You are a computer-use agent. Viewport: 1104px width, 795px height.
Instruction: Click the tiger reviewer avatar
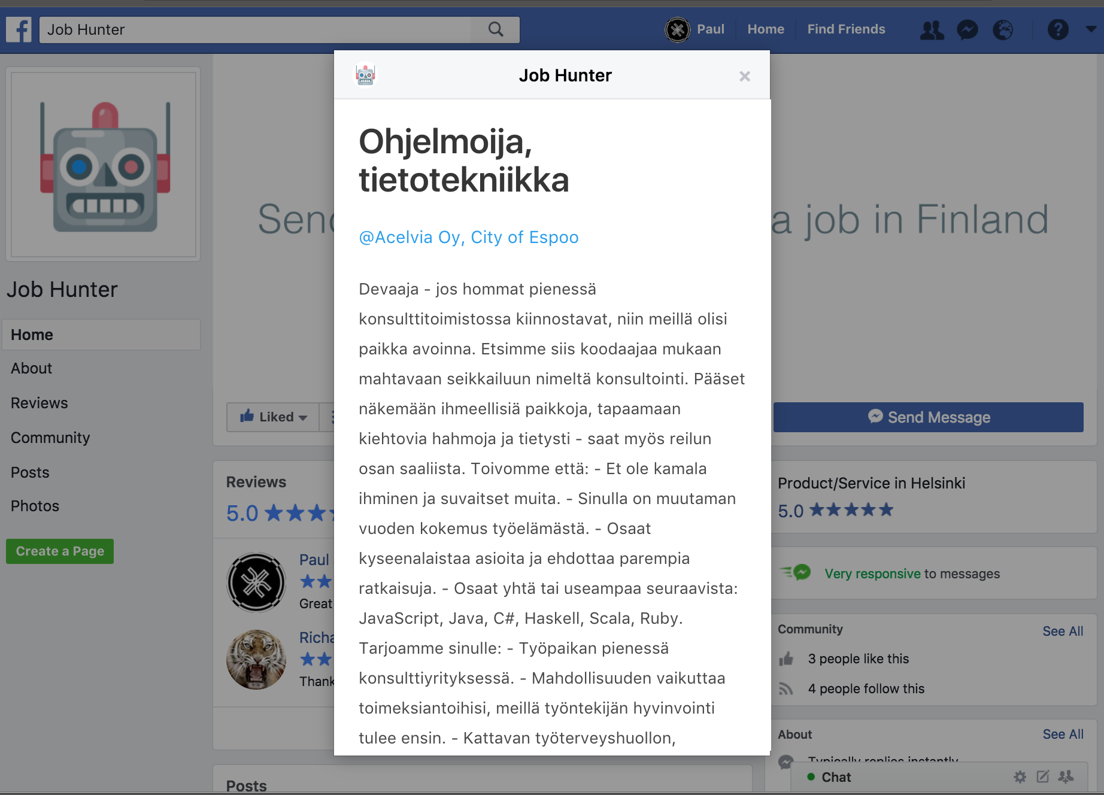click(x=256, y=659)
